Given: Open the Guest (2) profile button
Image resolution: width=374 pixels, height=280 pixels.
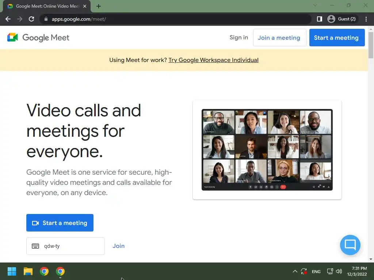Looking at the screenshot, I should 342,19.
